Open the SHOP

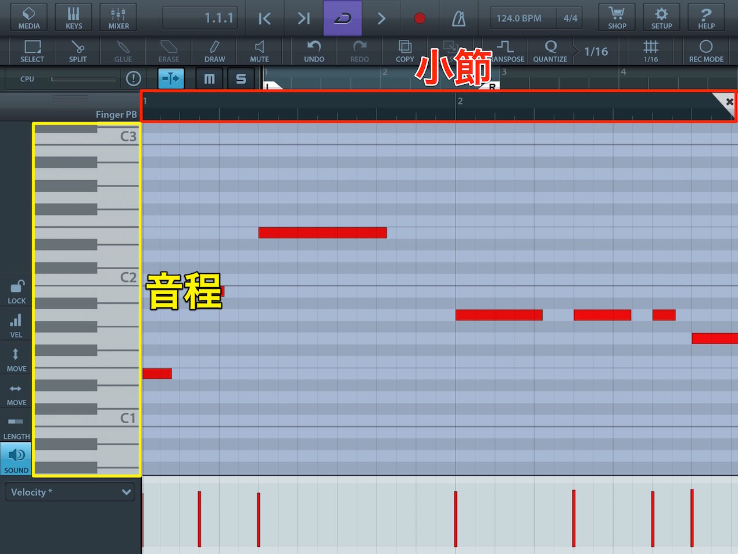[x=617, y=17]
